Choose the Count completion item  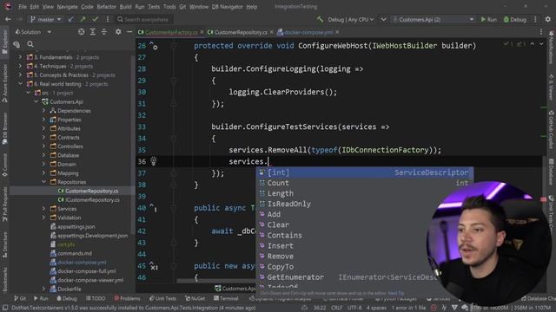[x=365, y=183]
